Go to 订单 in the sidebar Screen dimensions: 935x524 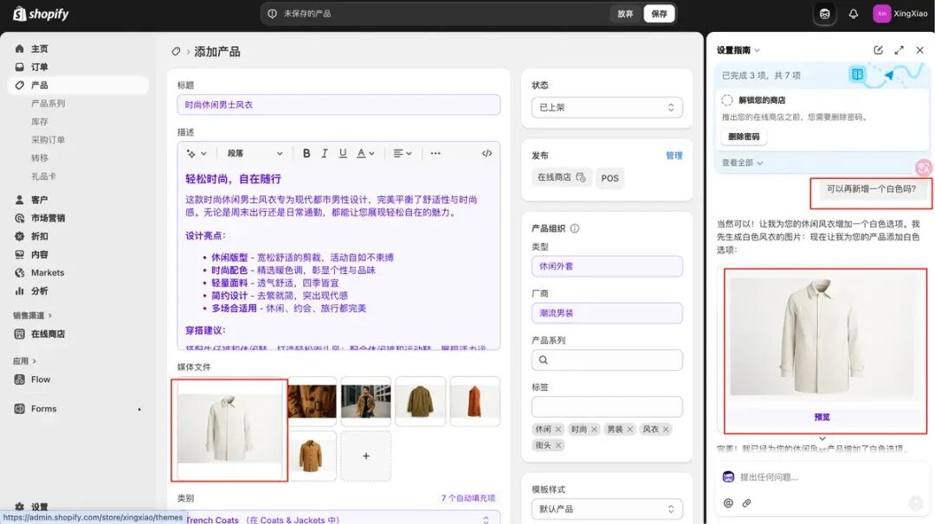coord(39,67)
